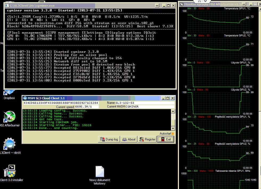Click the Prędkość wentylatora GPU2 fan graph
Screen dimensions: 261x189
click(x=219, y=157)
